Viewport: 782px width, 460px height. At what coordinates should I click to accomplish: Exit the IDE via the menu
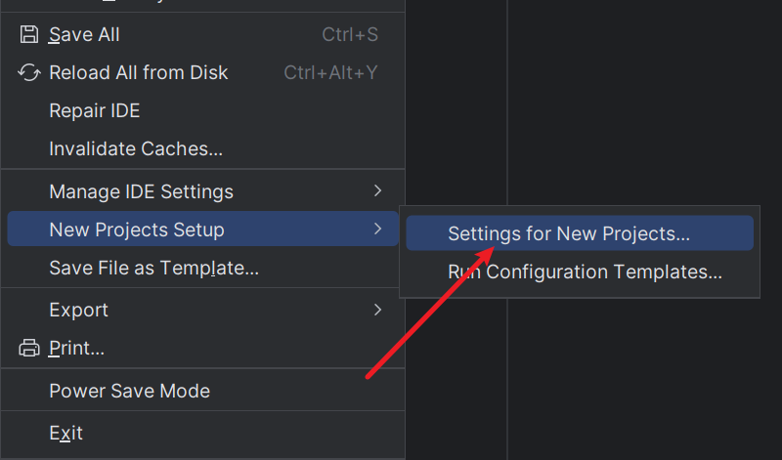coord(65,433)
